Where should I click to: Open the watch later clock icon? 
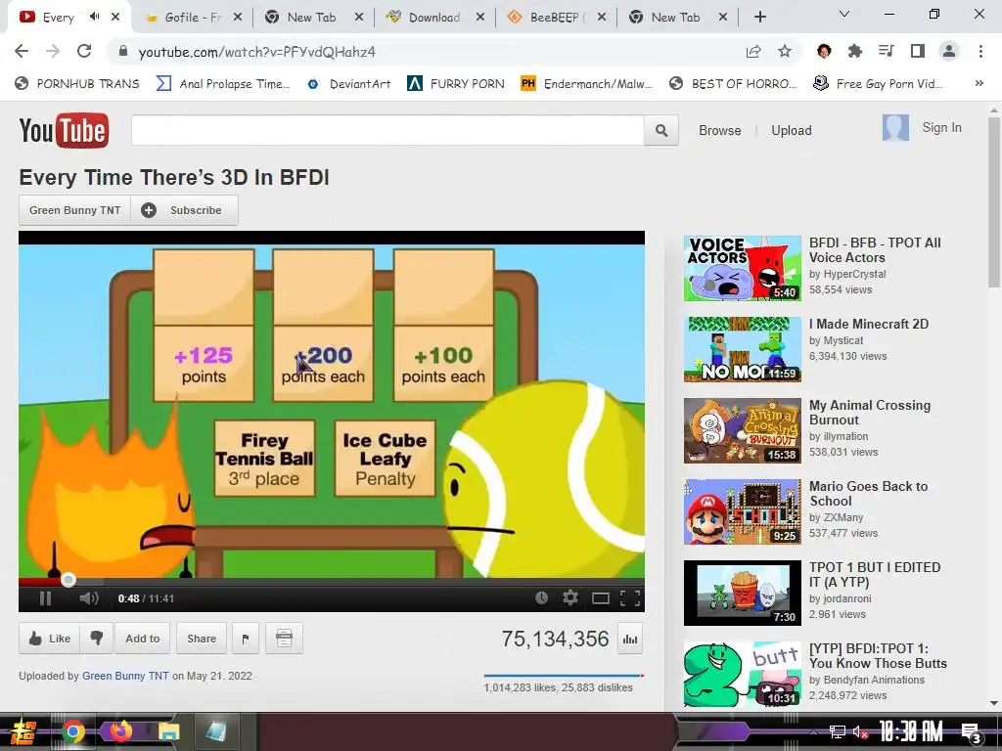[541, 597]
